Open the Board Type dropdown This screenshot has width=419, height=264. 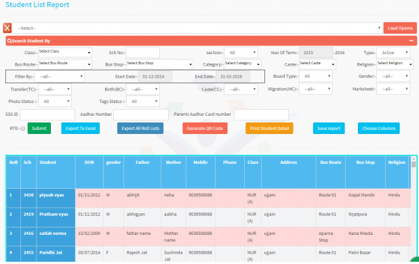coord(316,76)
